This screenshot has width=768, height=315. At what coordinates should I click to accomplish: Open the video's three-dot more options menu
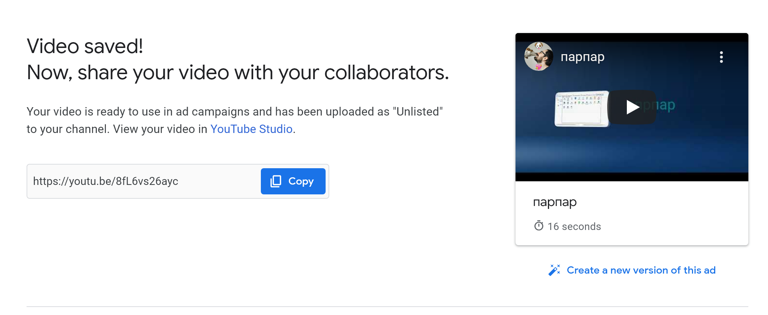[x=721, y=57]
